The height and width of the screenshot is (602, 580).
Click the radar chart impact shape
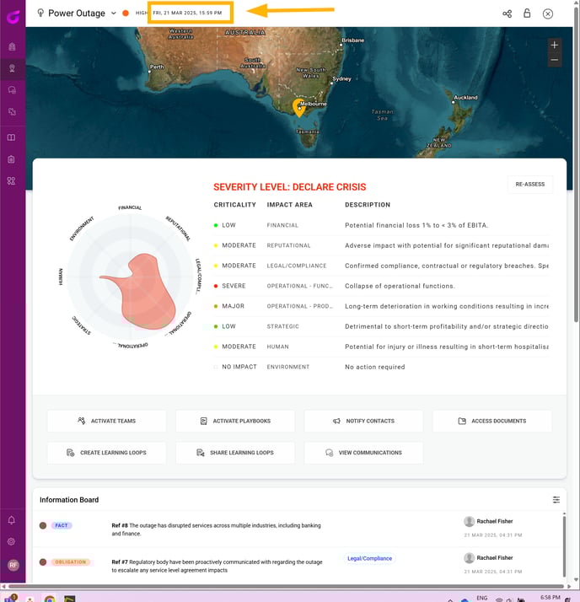click(146, 292)
